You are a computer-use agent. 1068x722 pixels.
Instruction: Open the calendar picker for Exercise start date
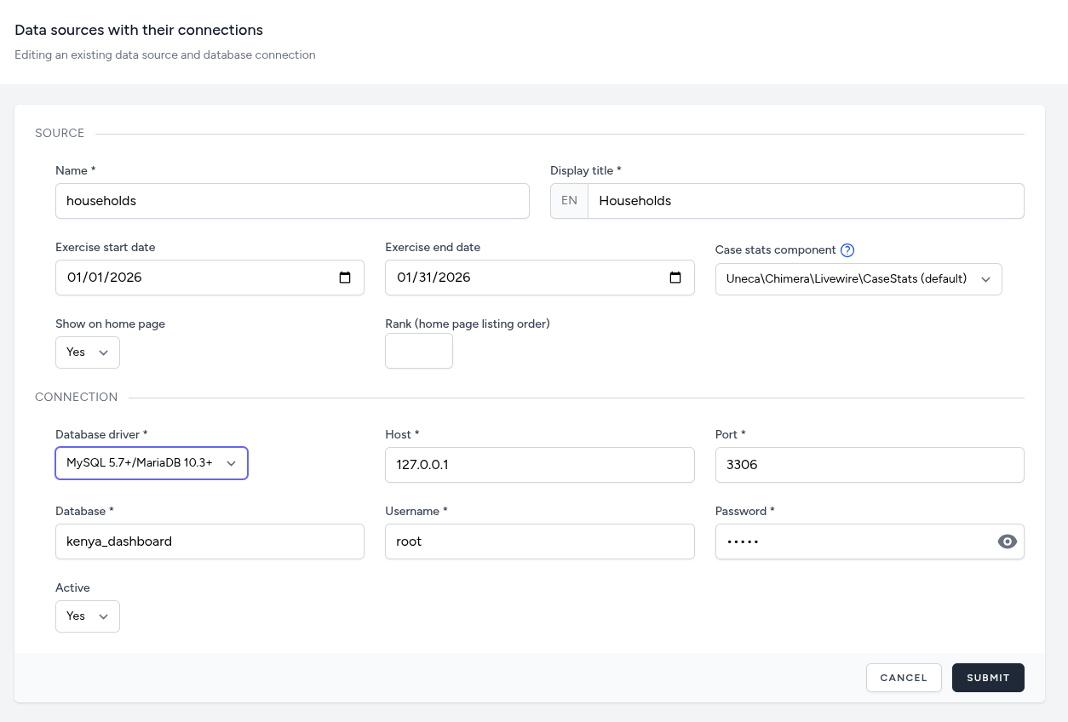pyautogui.click(x=345, y=278)
